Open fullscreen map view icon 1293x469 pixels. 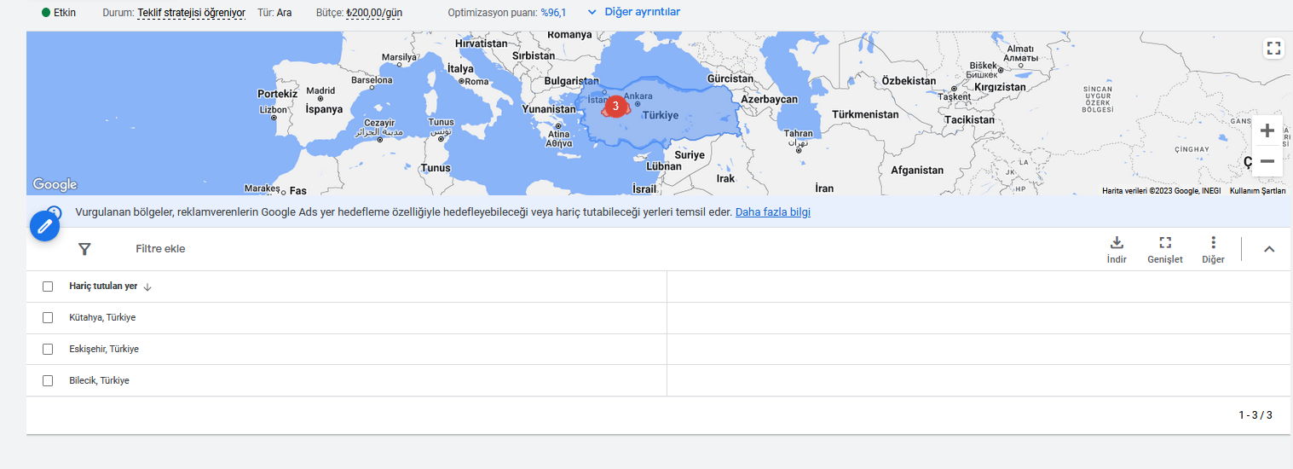1273,48
